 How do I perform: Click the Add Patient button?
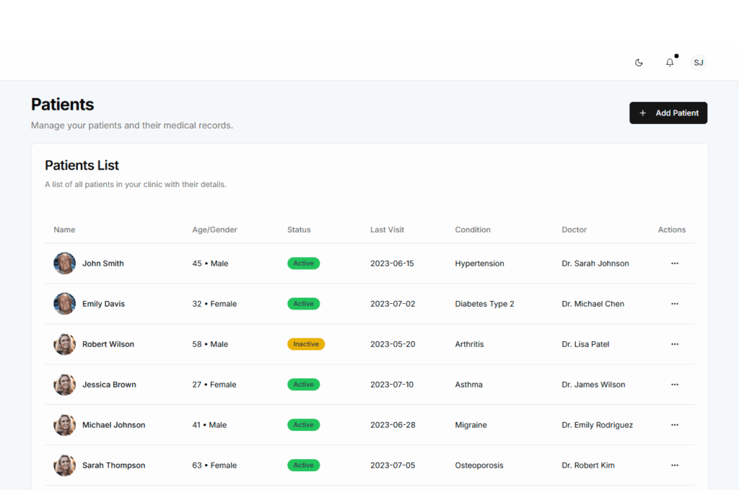pyautogui.click(x=668, y=113)
